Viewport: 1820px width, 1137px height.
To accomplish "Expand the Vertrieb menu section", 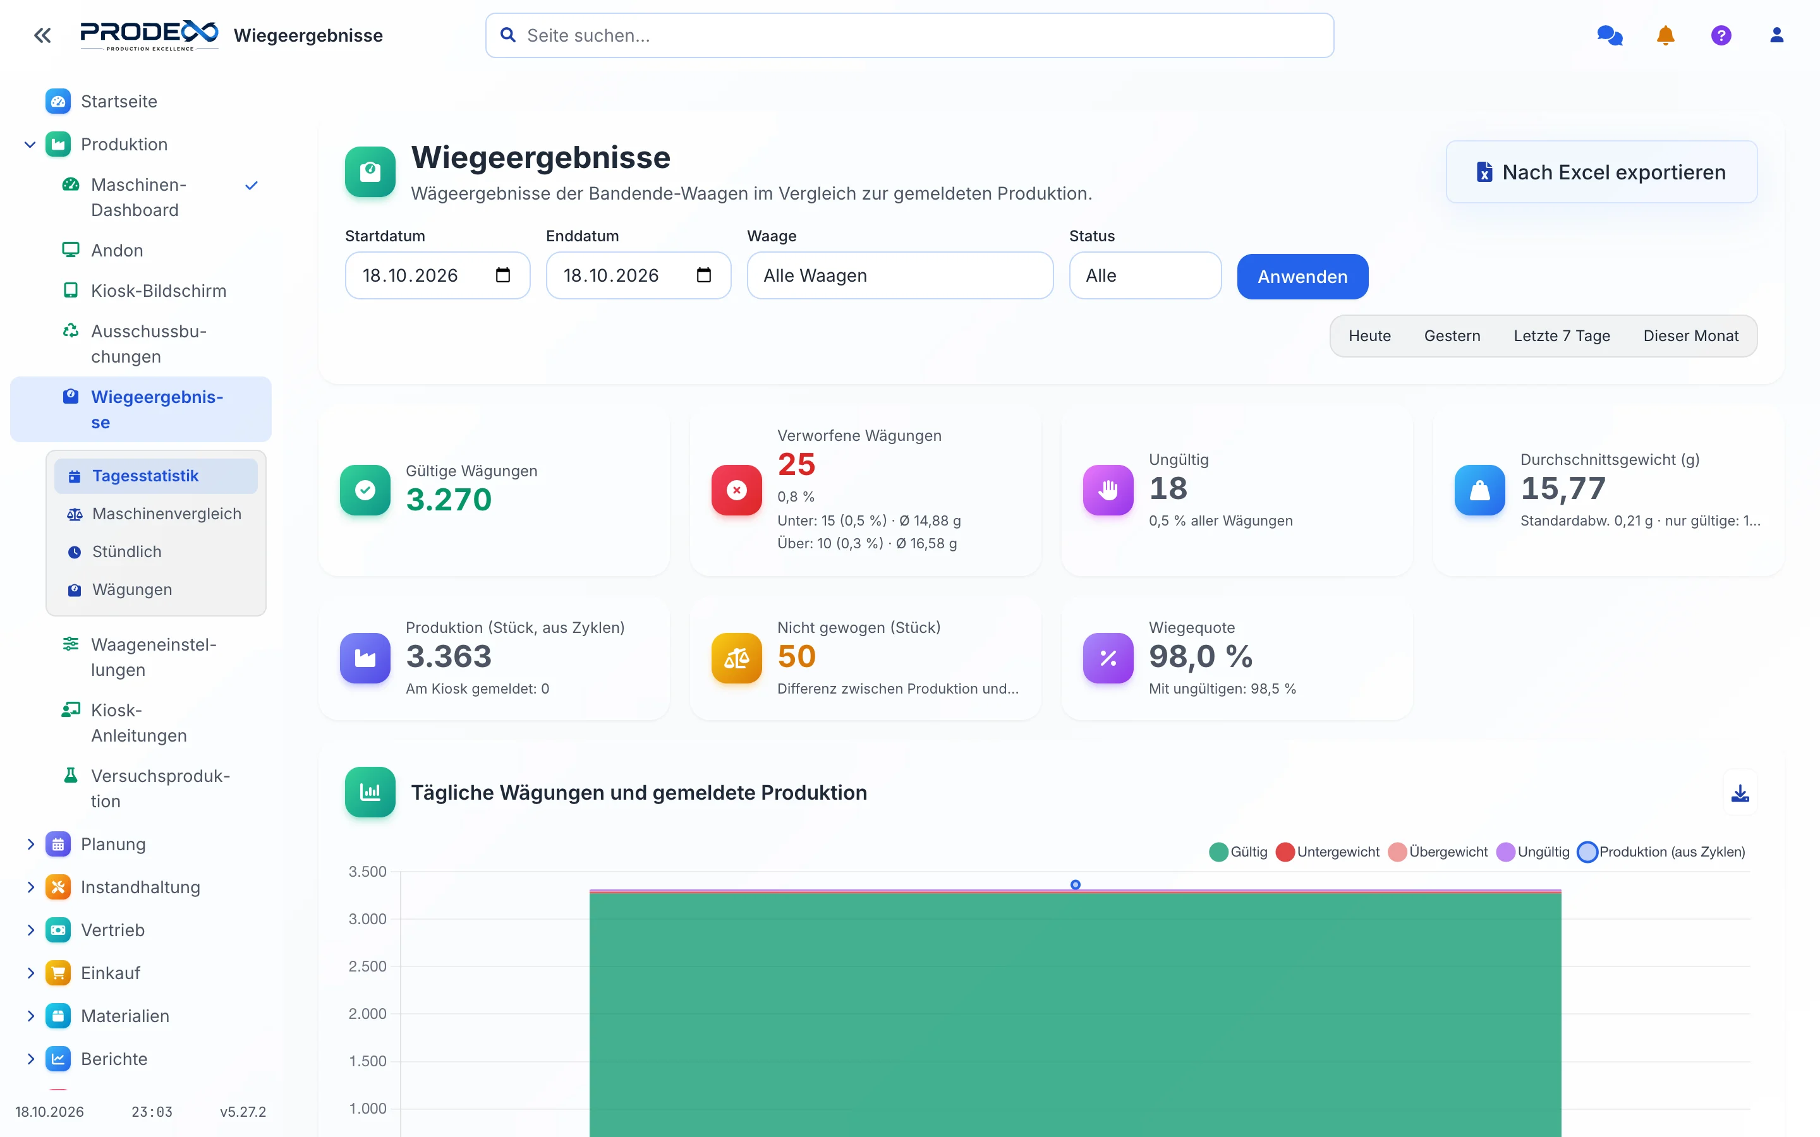I will [x=30, y=930].
